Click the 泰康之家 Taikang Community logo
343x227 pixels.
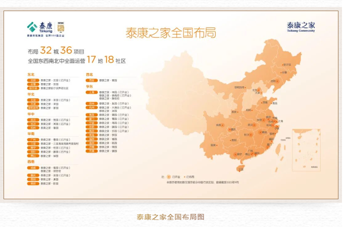pos(301,27)
